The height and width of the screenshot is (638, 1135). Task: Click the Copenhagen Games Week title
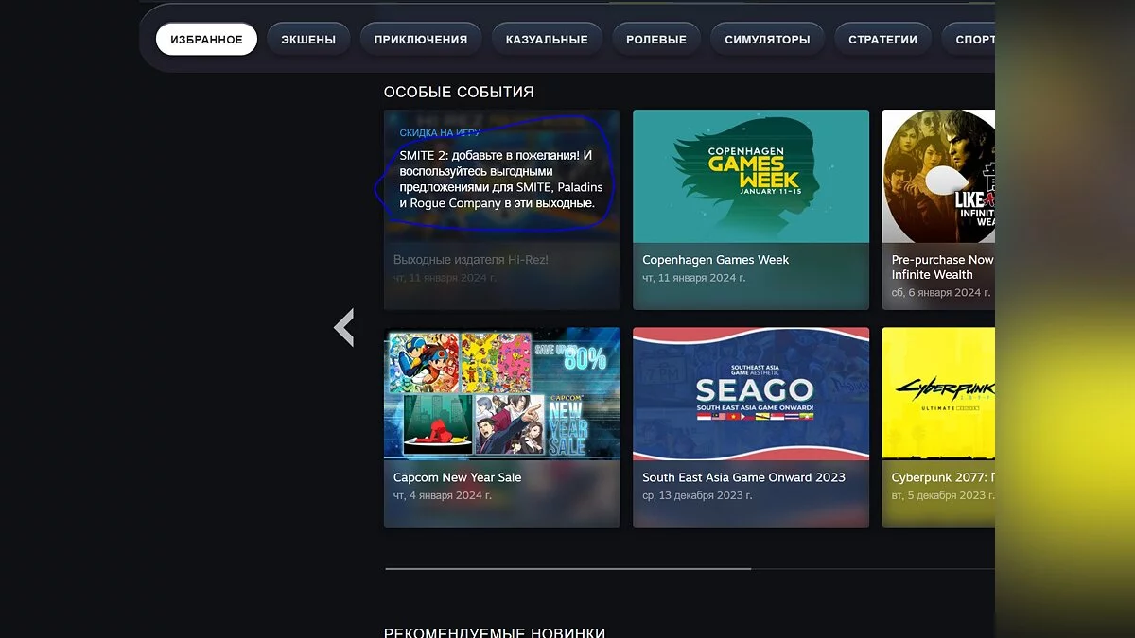pyautogui.click(x=715, y=260)
